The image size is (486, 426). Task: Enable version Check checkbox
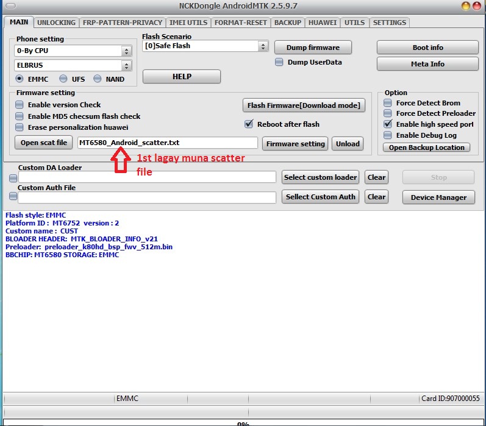(x=20, y=105)
